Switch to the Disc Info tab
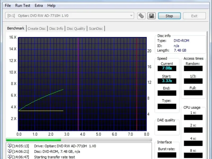The width and height of the screenshot is (212, 159). tap(56, 29)
